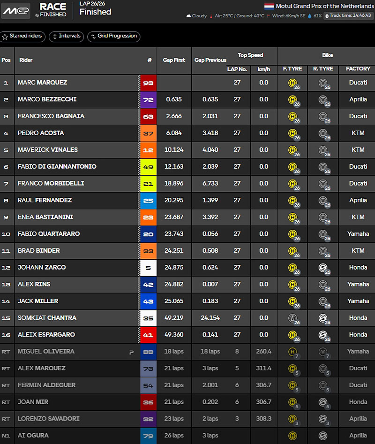Sort by Gap First column header
Image resolution: width=375 pixels, height=444 pixels.
[174, 60]
